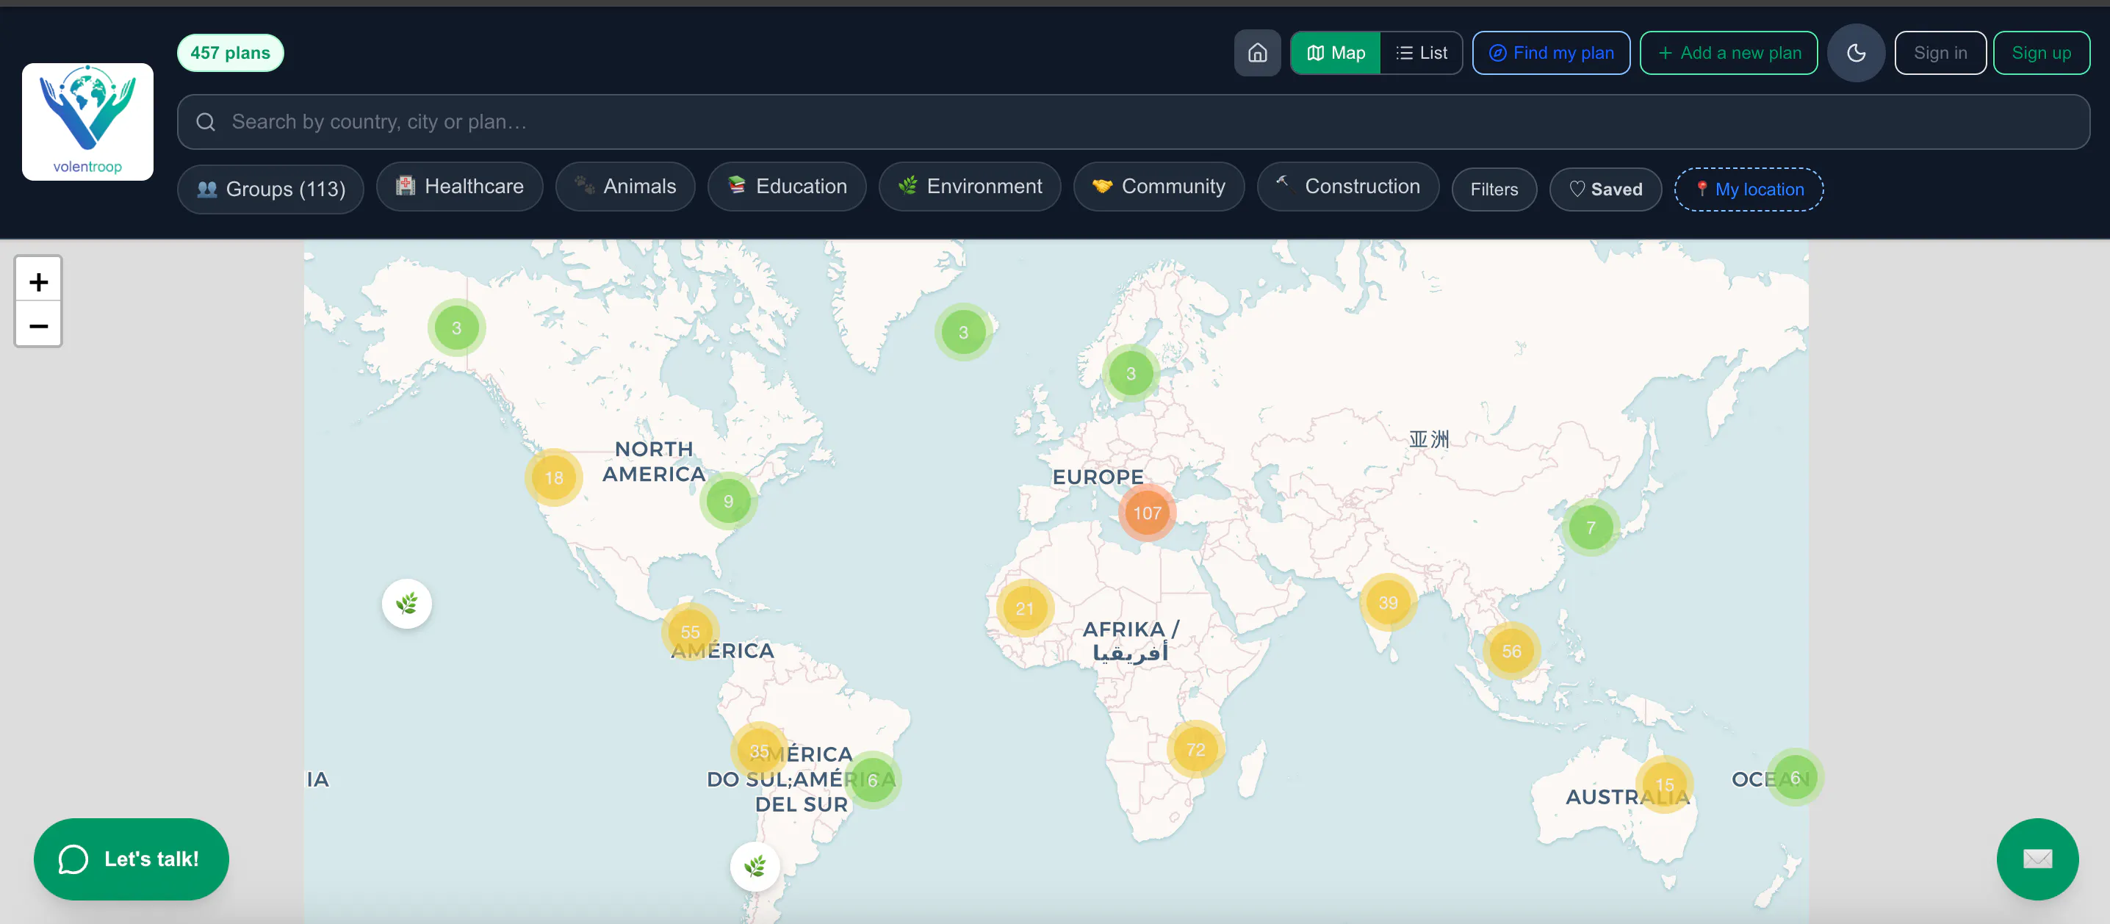This screenshot has height=924, width=2110.
Task: Click the Sign in button
Action: [1940, 53]
